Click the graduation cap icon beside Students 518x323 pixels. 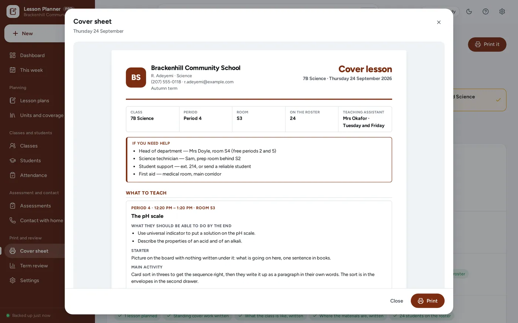click(13, 161)
